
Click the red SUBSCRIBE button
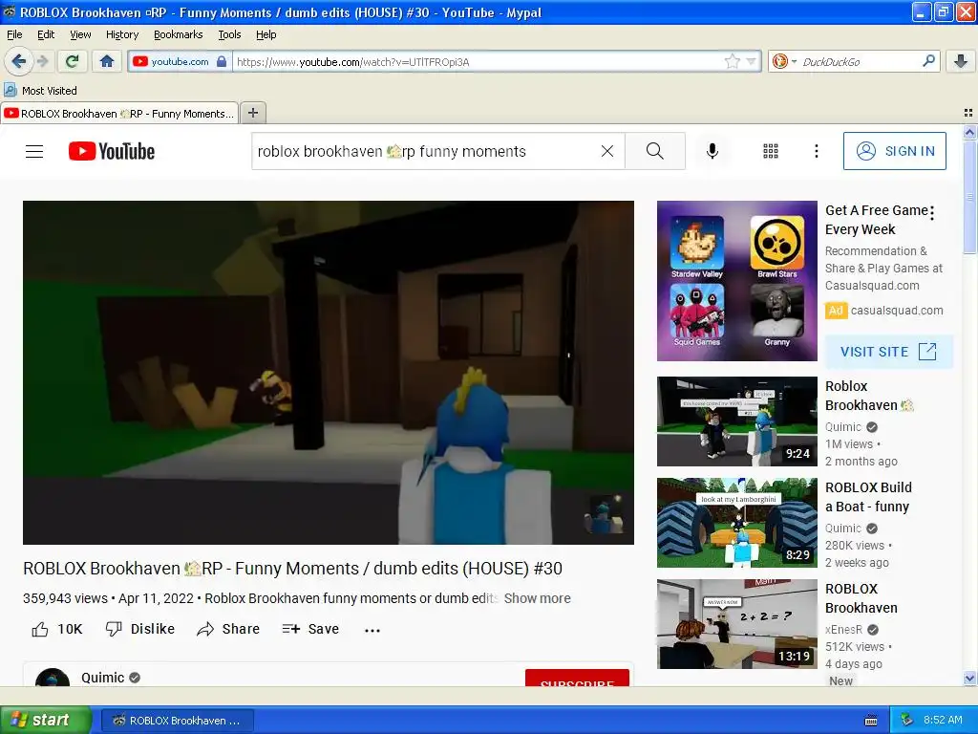point(577,679)
